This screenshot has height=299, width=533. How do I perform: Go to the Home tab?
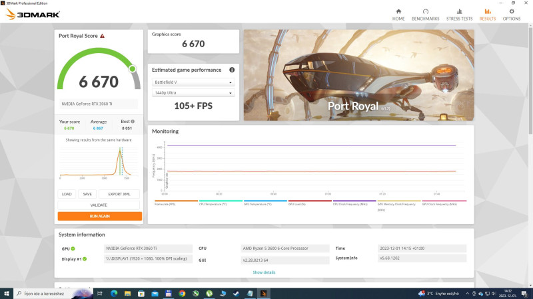coord(398,15)
